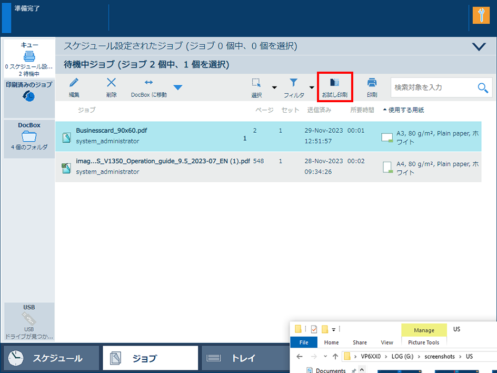The width and height of the screenshot is (497, 373).
Task: Click 29-Nov-2023 submitted date
Action: [x=324, y=130]
